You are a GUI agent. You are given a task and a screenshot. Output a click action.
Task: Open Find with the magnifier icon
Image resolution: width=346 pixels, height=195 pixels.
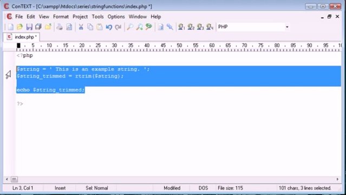pos(130,27)
